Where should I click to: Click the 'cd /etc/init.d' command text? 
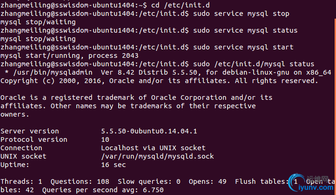click(x=181, y=5)
